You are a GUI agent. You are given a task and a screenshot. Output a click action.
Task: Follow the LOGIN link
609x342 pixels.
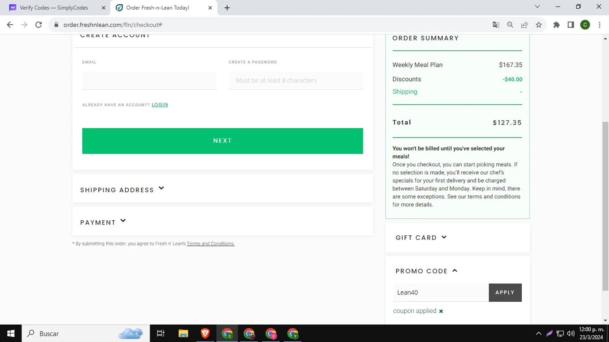coord(160,105)
